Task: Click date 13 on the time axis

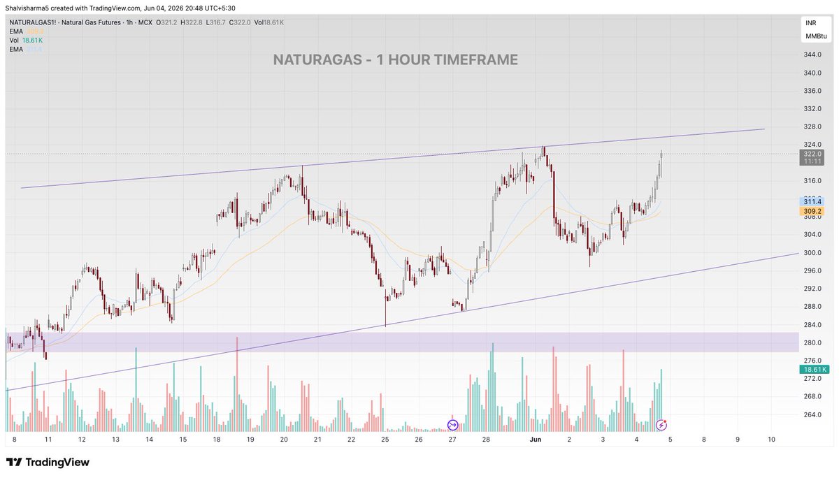Action: (115, 440)
